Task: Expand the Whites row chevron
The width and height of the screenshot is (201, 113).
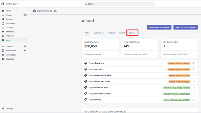Action: click(194, 100)
